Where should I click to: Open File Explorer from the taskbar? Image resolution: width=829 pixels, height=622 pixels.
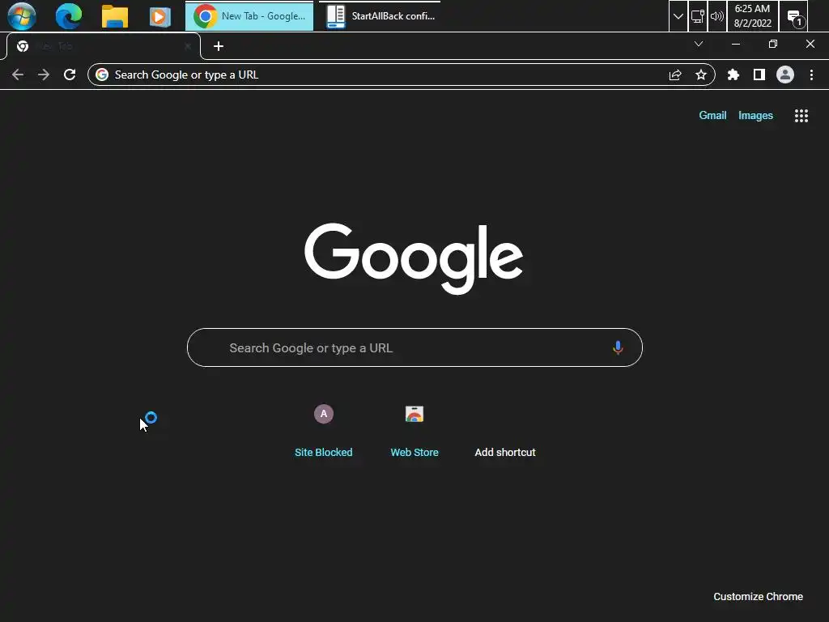pos(115,16)
